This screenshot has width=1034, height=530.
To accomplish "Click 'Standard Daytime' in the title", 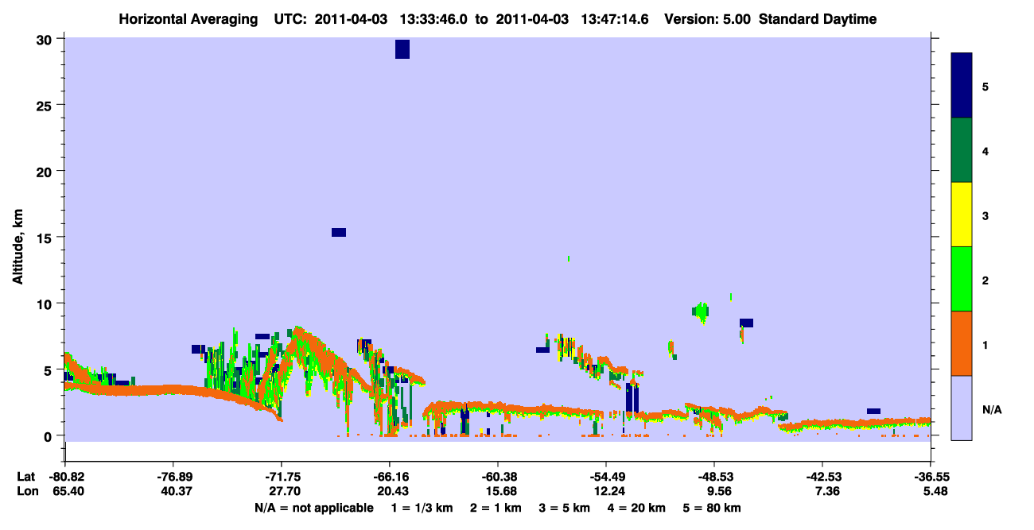I will pos(818,19).
